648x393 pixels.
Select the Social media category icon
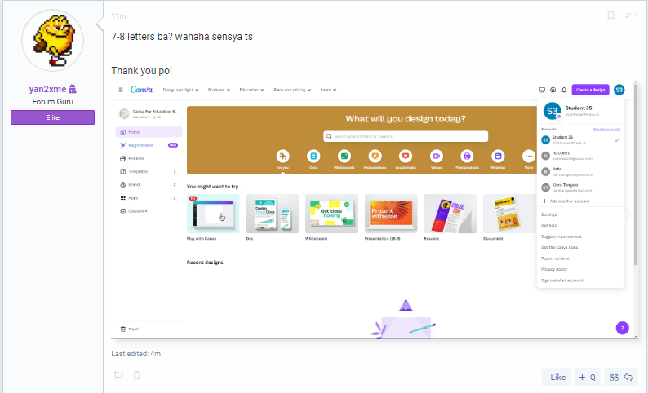coord(406,156)
